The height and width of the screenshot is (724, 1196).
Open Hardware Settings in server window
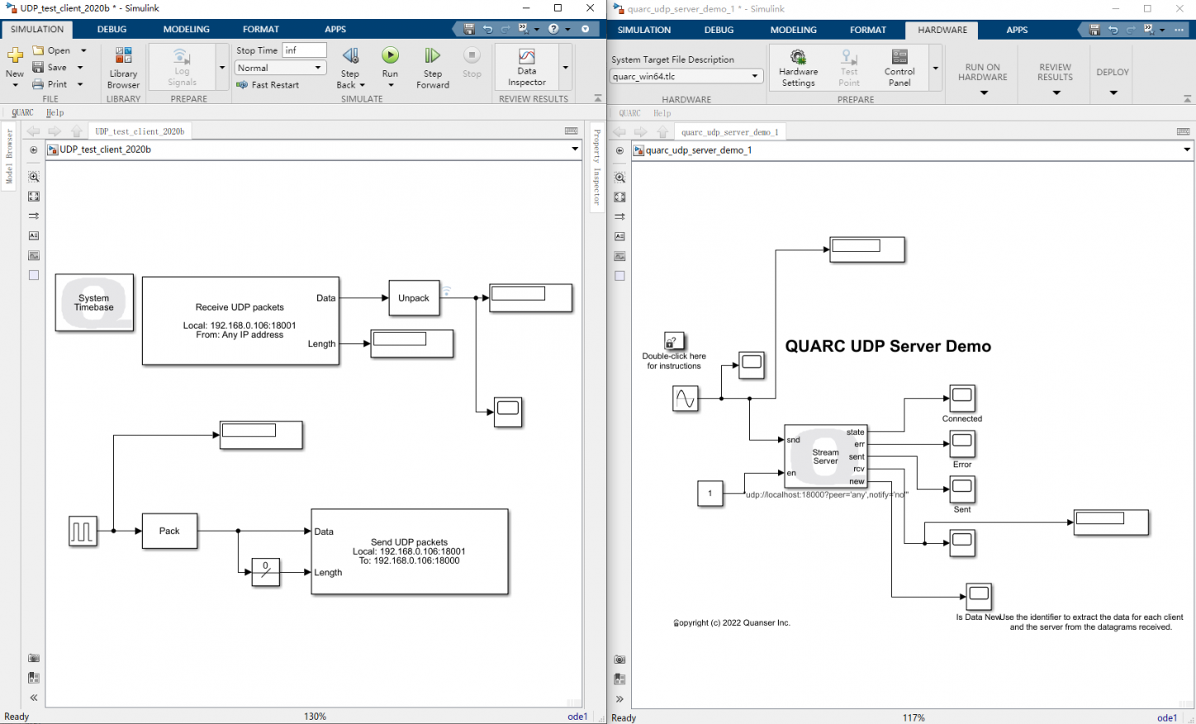pyautogui.click(x=798, y=67)
